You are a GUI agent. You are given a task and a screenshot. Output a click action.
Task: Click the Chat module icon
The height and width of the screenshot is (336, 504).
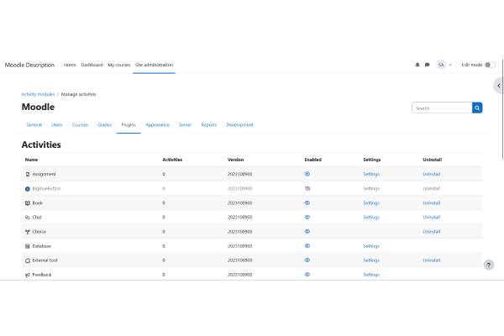point(27,217)
